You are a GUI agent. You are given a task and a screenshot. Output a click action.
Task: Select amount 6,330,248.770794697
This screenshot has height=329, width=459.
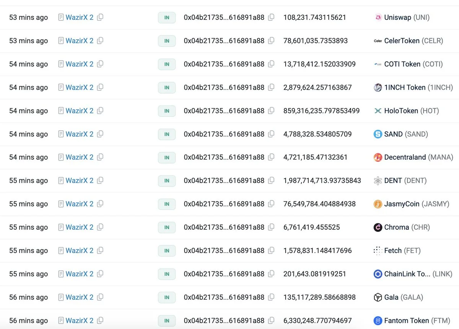(317, 320)
